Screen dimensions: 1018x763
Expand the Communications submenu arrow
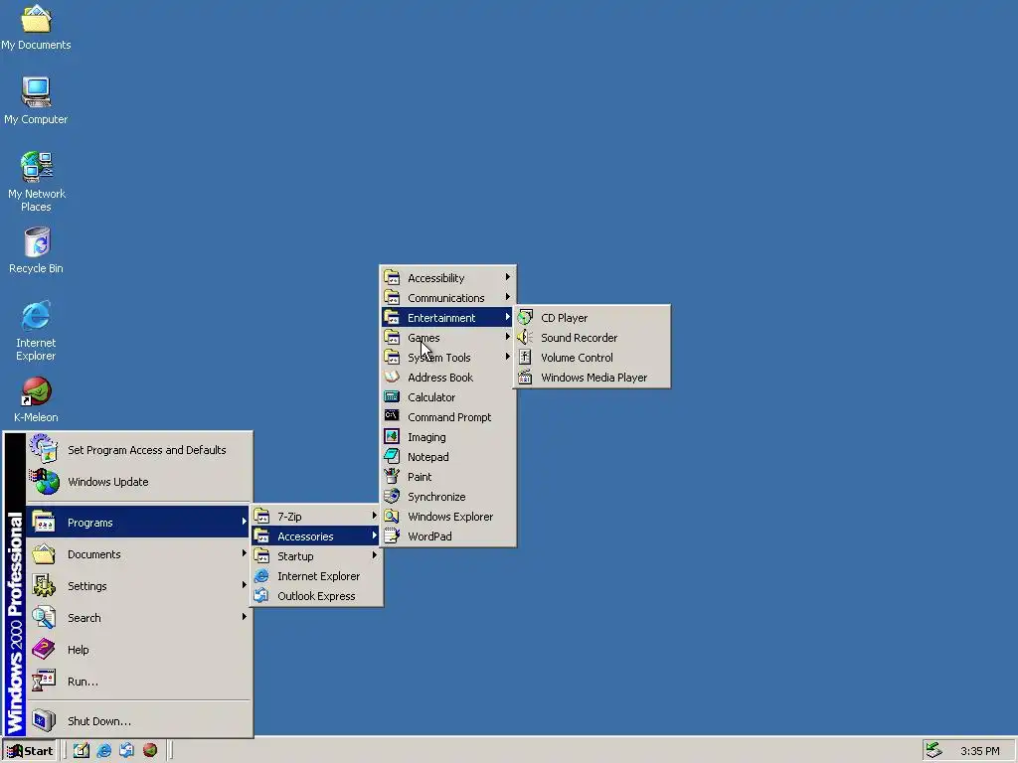pyautogui.click(x=508, y=297)
